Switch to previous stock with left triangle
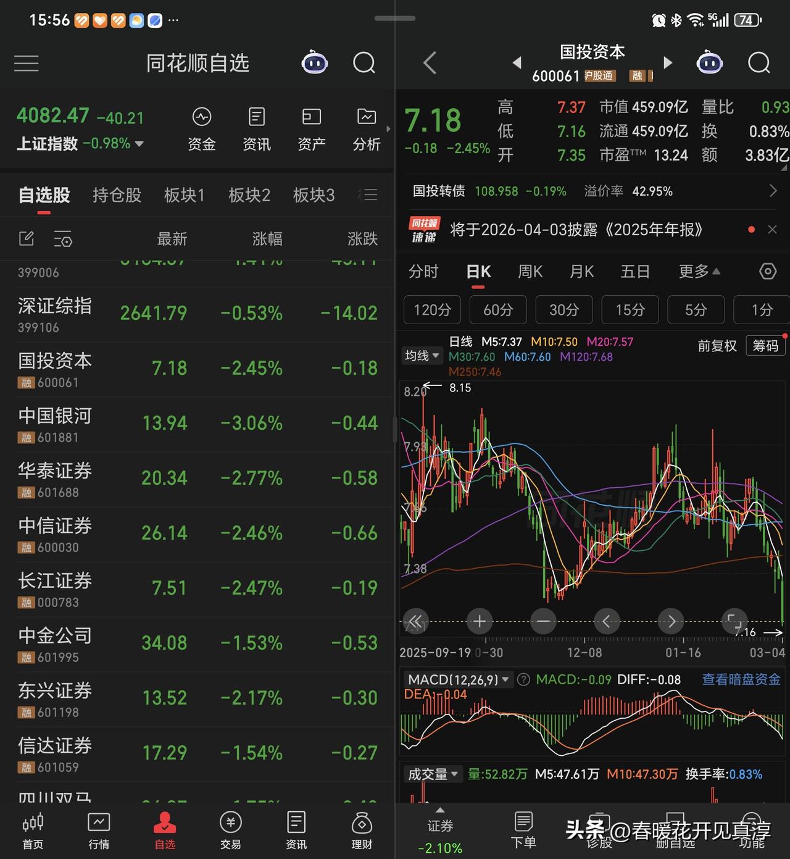This screenshot has height=859, width=790. [517, 62]
